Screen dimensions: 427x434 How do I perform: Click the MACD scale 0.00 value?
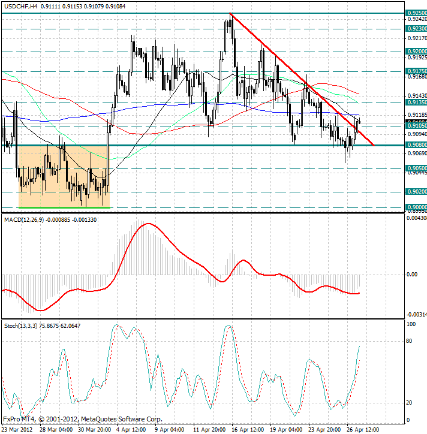pyautogui.click(x=412, y=275)
